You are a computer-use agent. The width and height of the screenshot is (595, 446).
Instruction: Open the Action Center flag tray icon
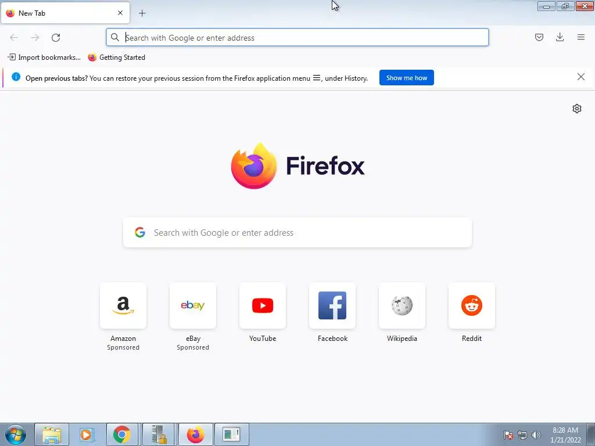[508, 435]
